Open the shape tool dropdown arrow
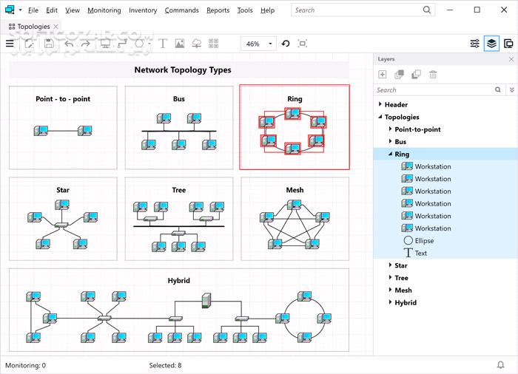Image resolution: width=518 pixels, height=374 pixels. [x=149, y=44]
